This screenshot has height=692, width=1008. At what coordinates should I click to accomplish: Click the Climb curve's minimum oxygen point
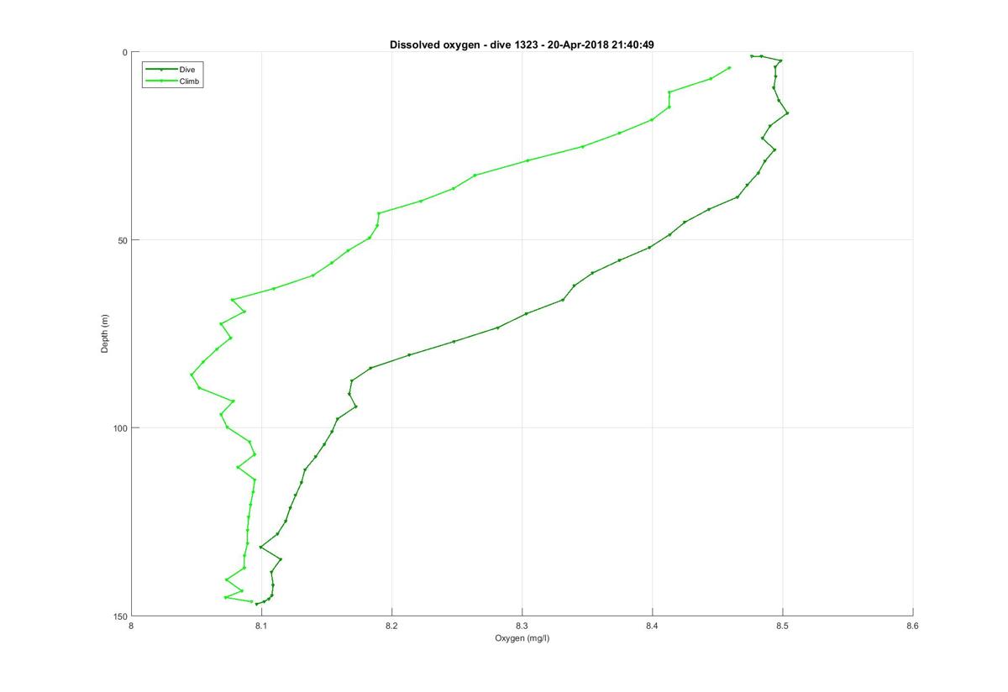(192, 375)
